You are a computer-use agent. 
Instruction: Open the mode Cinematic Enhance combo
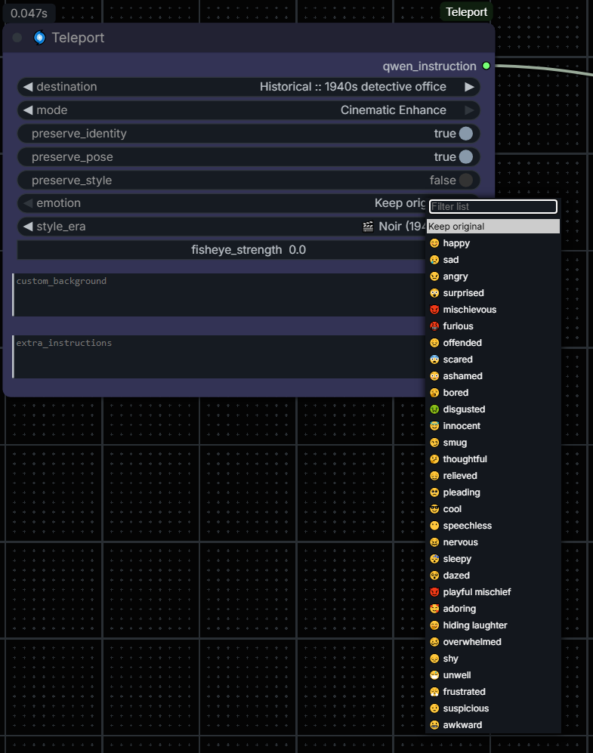tap(394, 110)
